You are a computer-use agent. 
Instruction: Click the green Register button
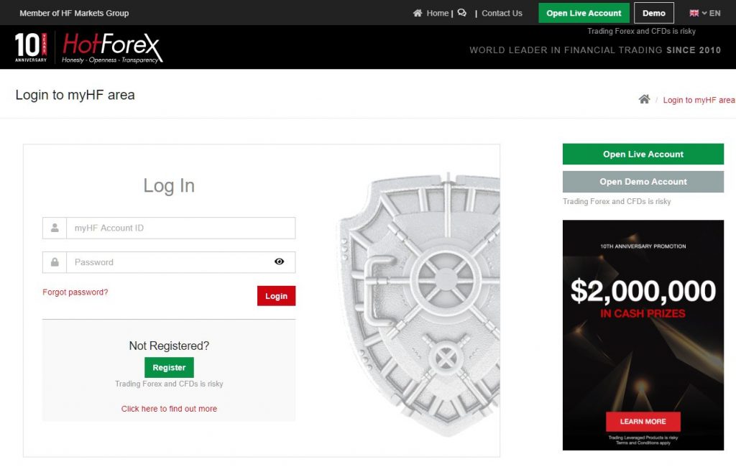point(169,368)
